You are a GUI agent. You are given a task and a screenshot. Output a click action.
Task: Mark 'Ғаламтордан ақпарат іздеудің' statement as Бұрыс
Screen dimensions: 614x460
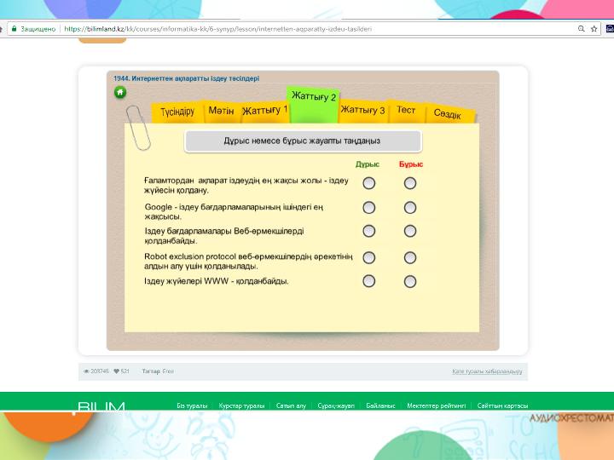point(410,183)
